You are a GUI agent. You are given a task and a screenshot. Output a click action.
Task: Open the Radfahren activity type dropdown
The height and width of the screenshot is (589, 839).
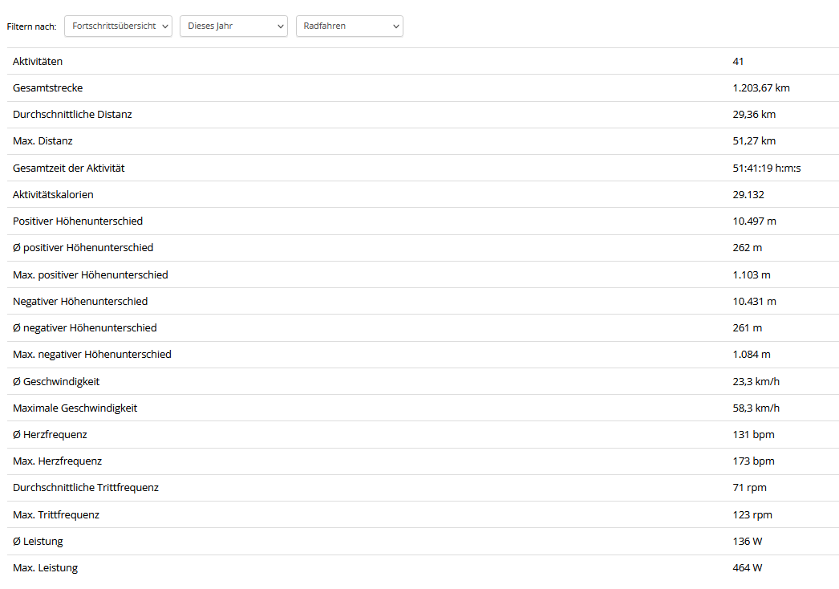[350, 26]
